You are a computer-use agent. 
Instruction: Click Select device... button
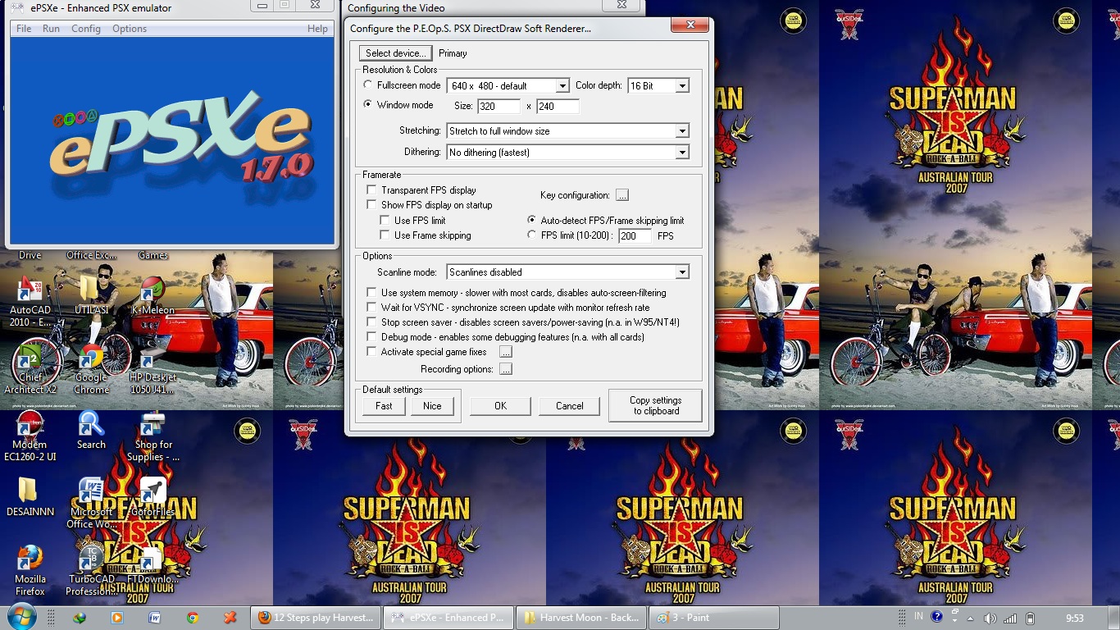point(395,53)
